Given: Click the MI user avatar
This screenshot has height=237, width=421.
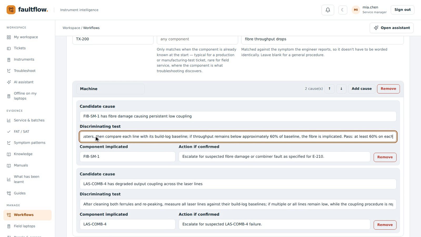Looking at the screenshot, I should point(356,10).
